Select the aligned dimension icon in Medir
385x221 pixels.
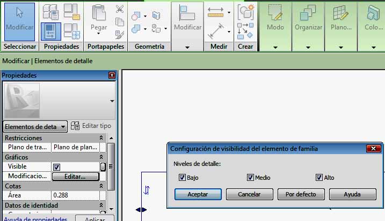point(216,32)
